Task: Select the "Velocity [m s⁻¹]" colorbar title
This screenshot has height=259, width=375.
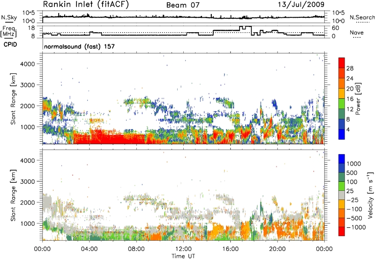Action: click(370, 195)
